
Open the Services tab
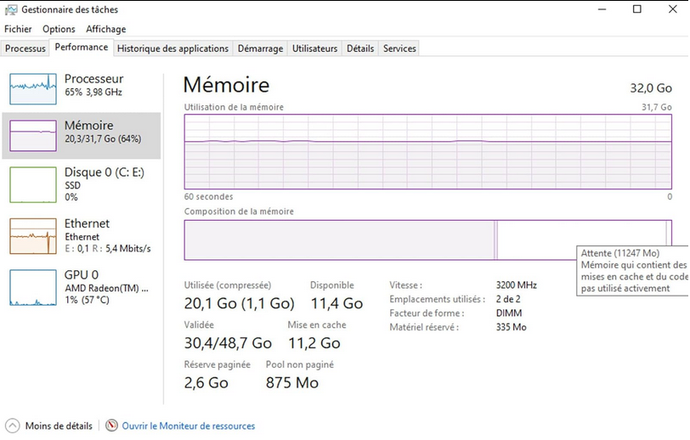click(x=399, y=48)
